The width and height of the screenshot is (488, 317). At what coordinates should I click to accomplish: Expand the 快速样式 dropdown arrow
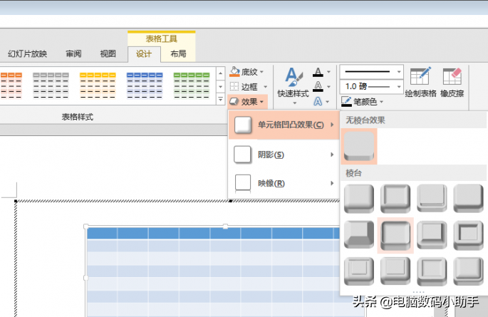294,103
